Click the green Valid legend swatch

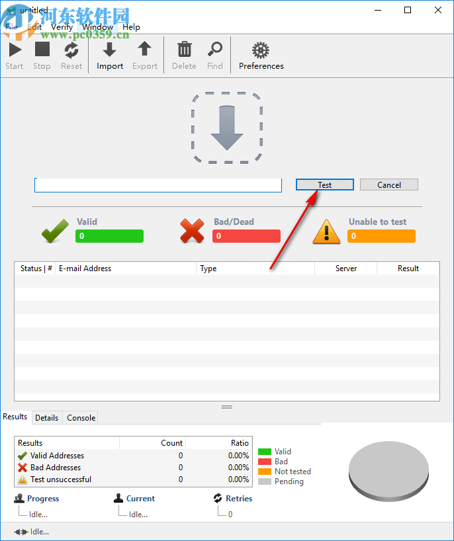265,452
